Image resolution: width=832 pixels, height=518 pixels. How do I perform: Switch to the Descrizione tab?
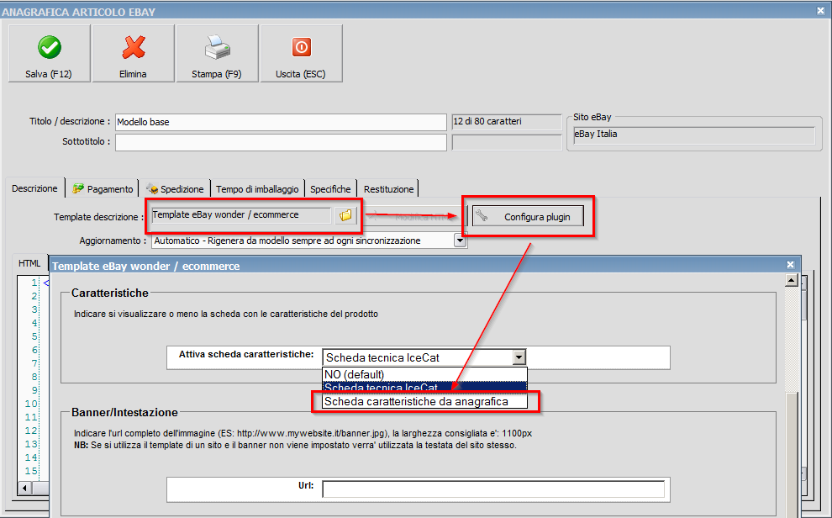tap(34, 188)
